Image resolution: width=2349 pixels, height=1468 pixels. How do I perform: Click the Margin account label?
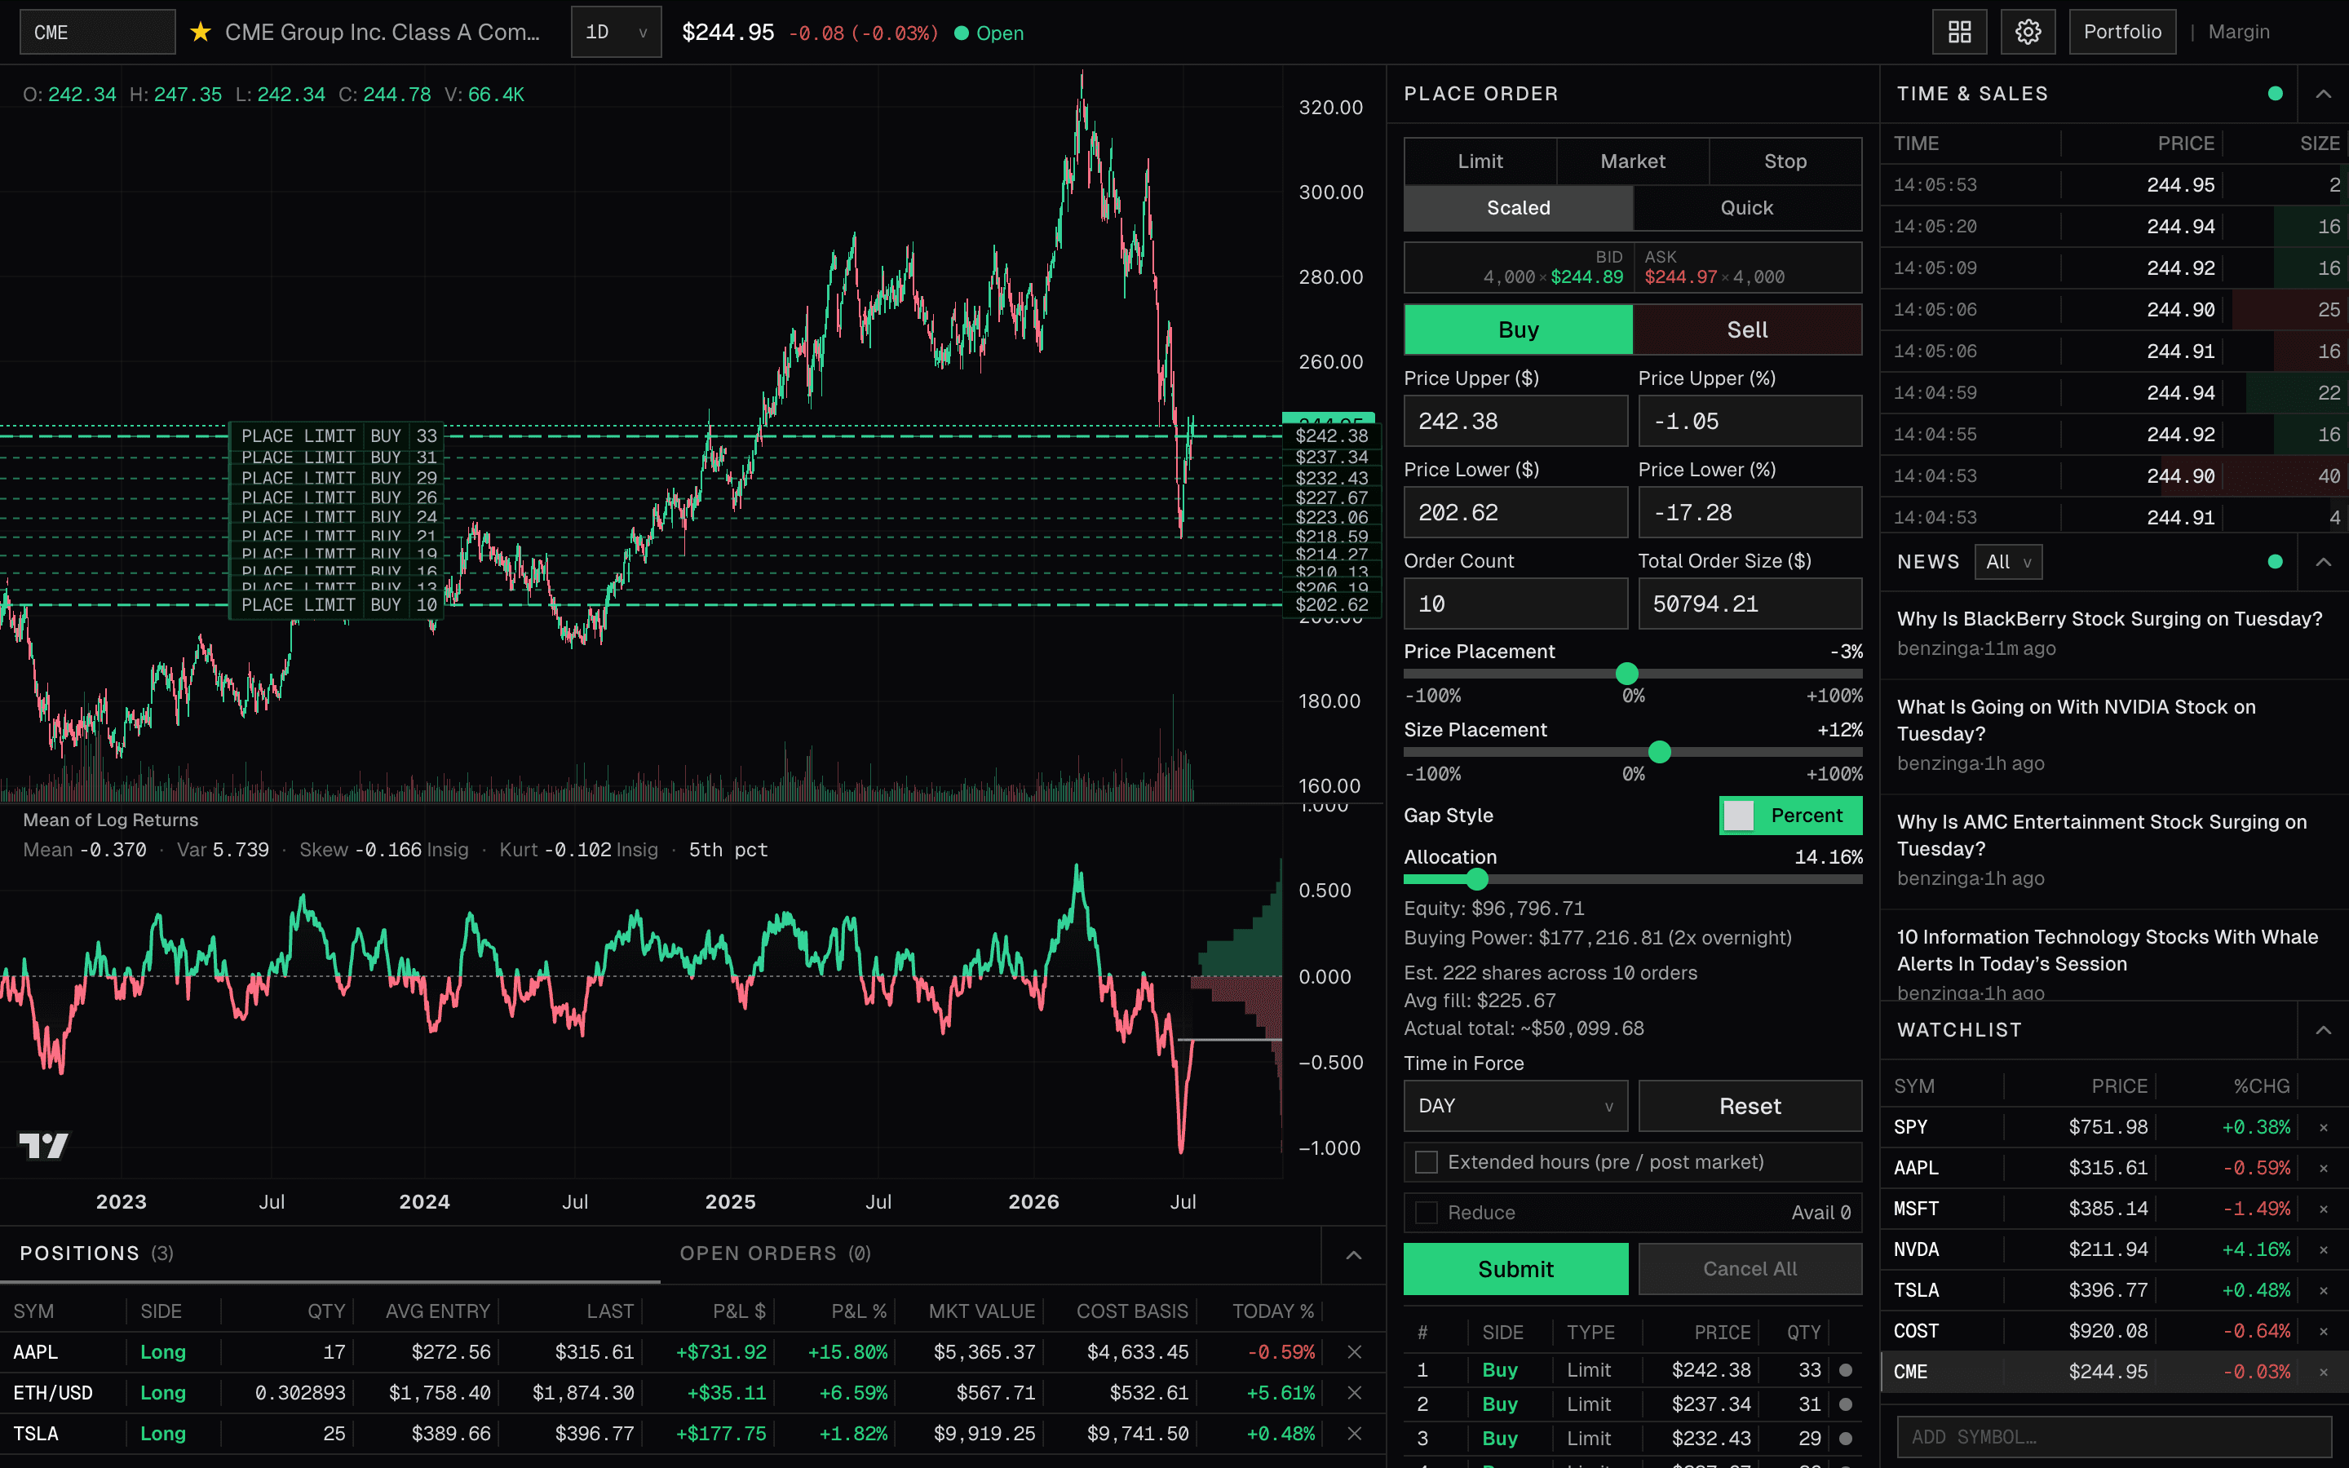coord(2238,32)
